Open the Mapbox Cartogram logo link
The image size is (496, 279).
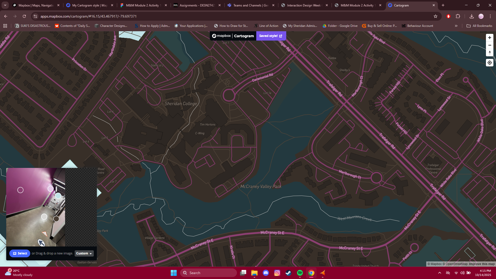coord(232,36)
